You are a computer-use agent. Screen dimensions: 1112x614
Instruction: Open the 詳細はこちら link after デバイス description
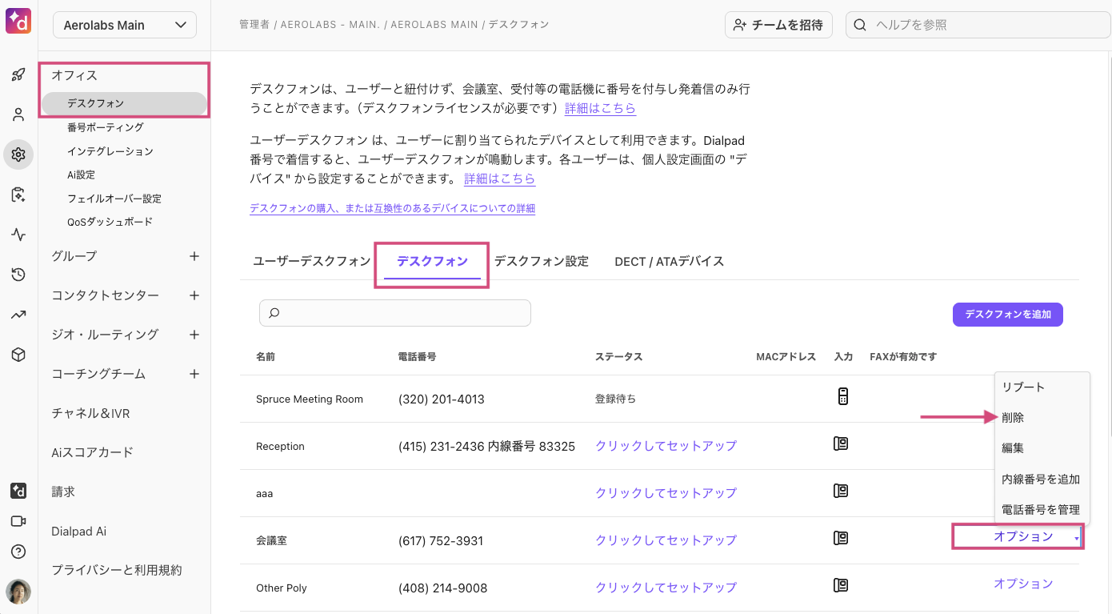(x=500, y=179)
